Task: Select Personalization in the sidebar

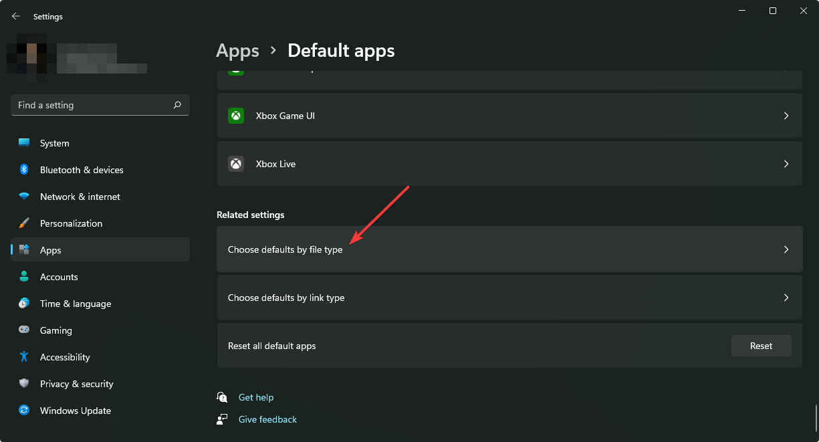Action: point(71,223)
